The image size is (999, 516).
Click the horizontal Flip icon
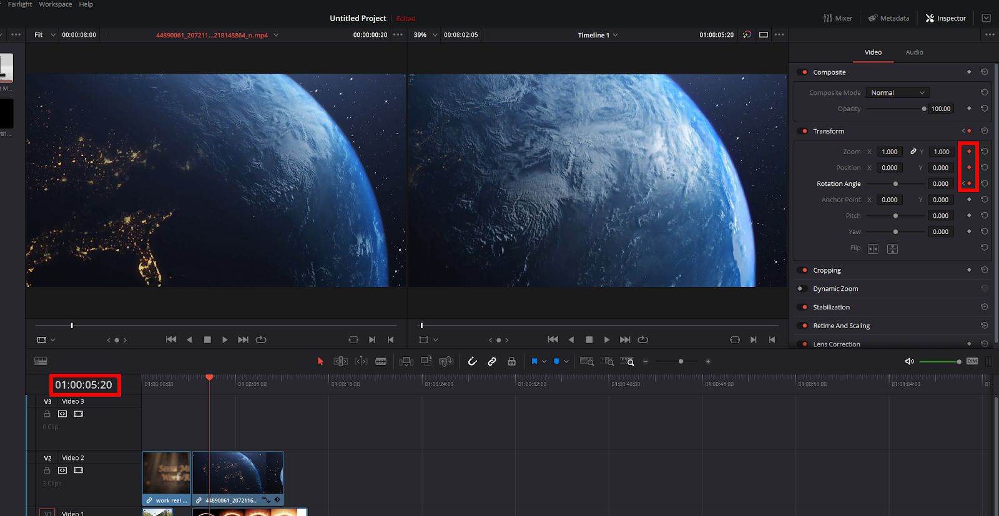click(x=873, y=249)
